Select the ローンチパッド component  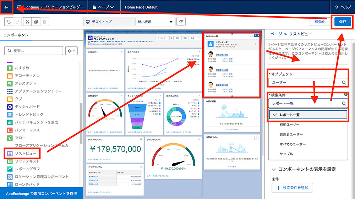(23, 184)
